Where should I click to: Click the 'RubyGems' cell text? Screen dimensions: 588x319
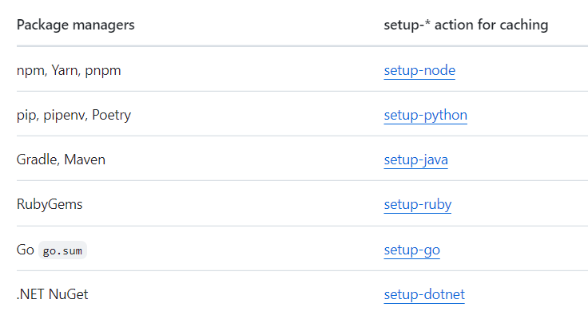(x=50, y=204)
